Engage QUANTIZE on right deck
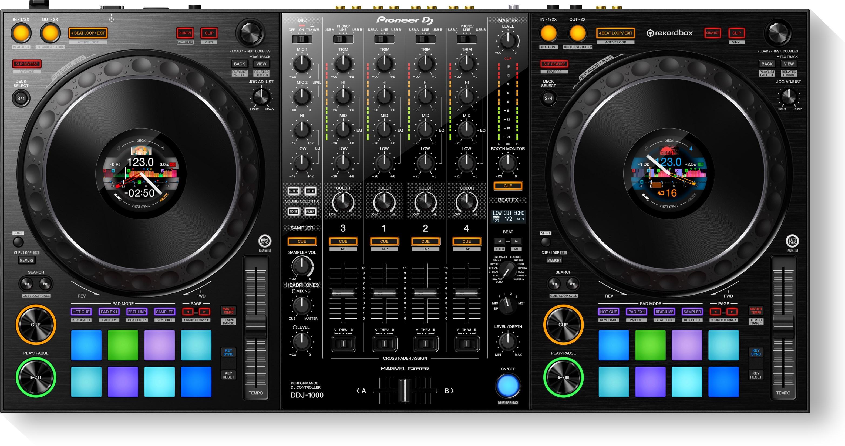 pos(712,33)
